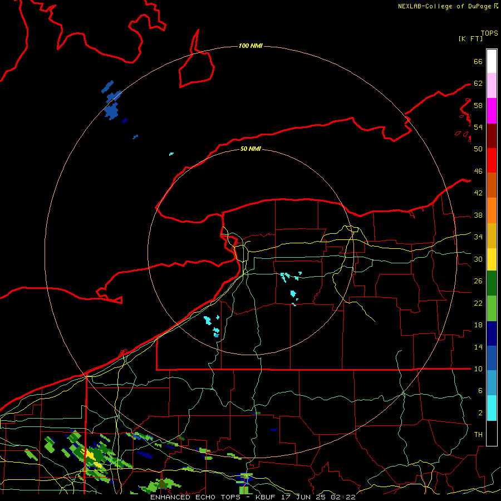
Task: Select the medium blue legend swatch
Action: point(492,358)
